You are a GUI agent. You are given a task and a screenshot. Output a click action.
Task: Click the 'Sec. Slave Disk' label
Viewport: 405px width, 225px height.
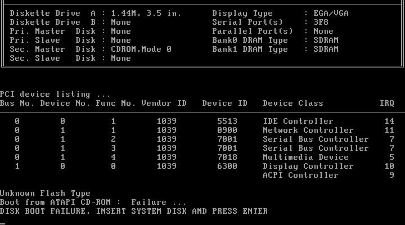pos(53,58)
